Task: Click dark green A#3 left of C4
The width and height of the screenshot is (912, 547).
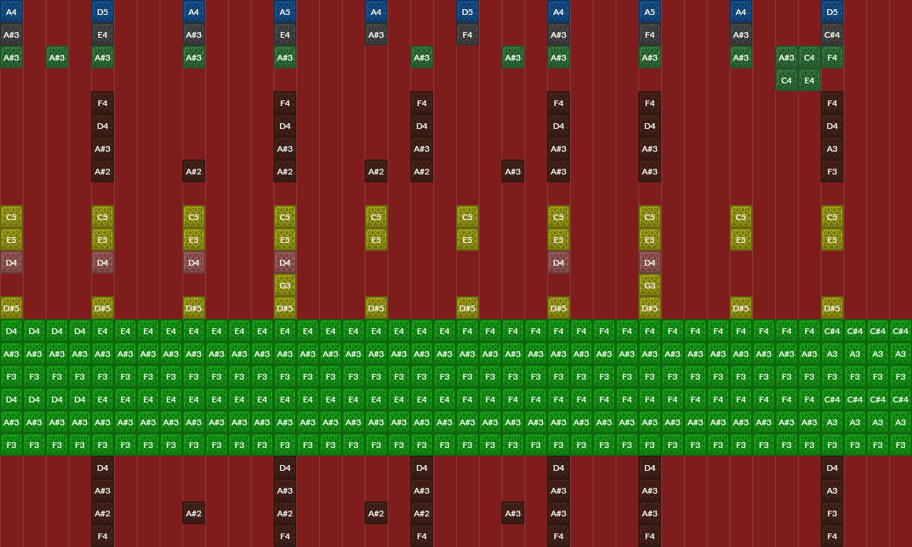Action: coord(787,58)
